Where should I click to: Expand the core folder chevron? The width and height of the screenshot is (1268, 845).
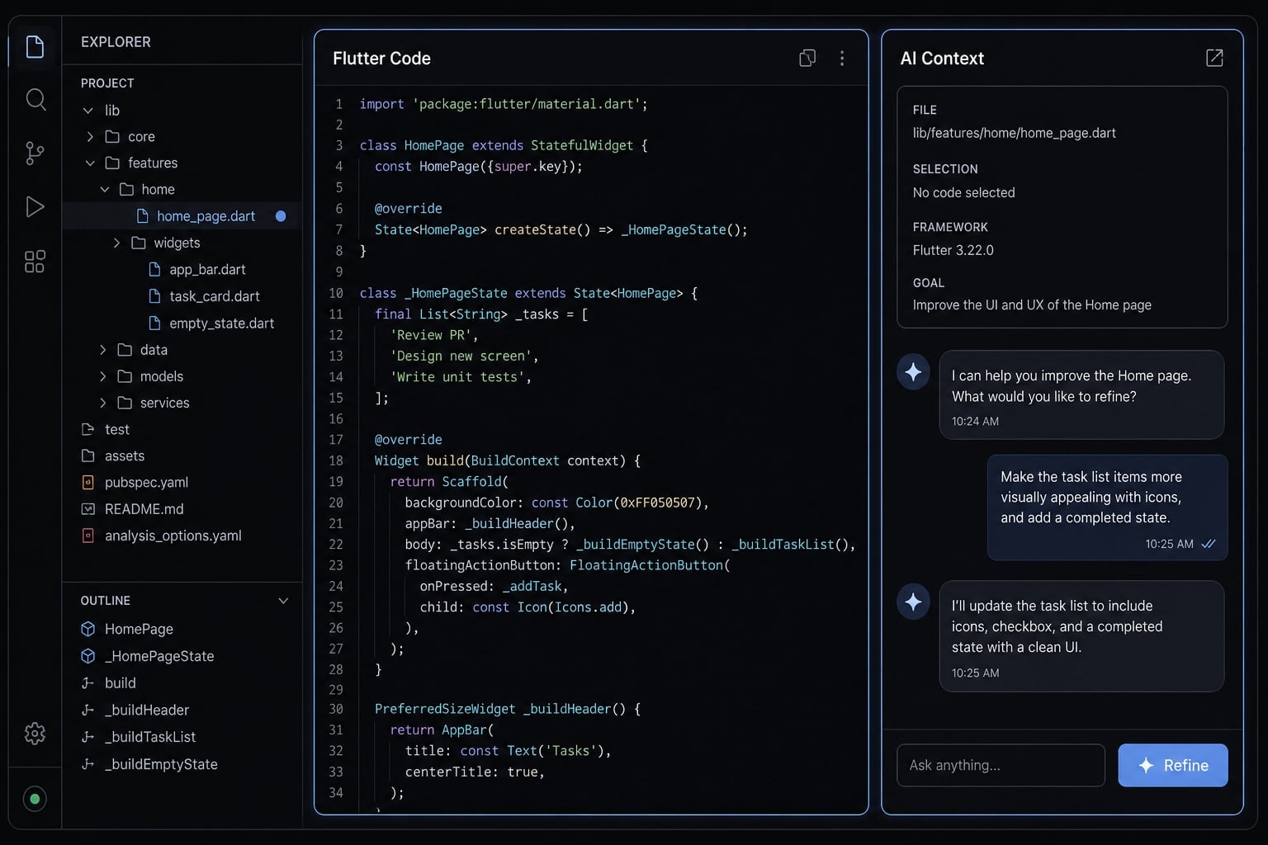point(90,137)
